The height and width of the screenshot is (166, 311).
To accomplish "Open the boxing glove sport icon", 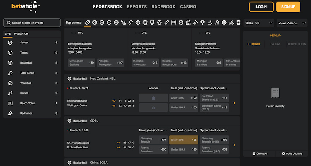I will click(x=152, y=23).
